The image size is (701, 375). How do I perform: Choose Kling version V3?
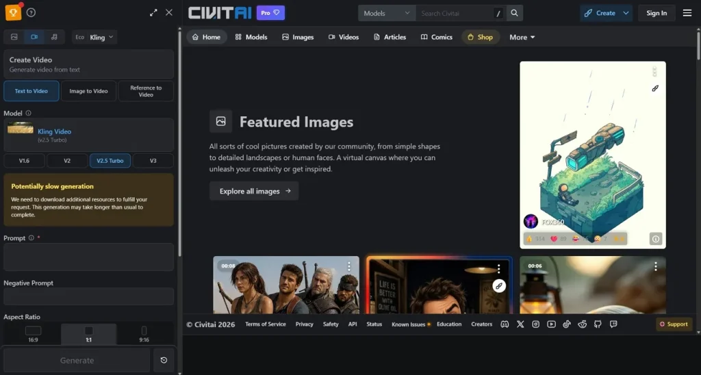click(153, 160)
